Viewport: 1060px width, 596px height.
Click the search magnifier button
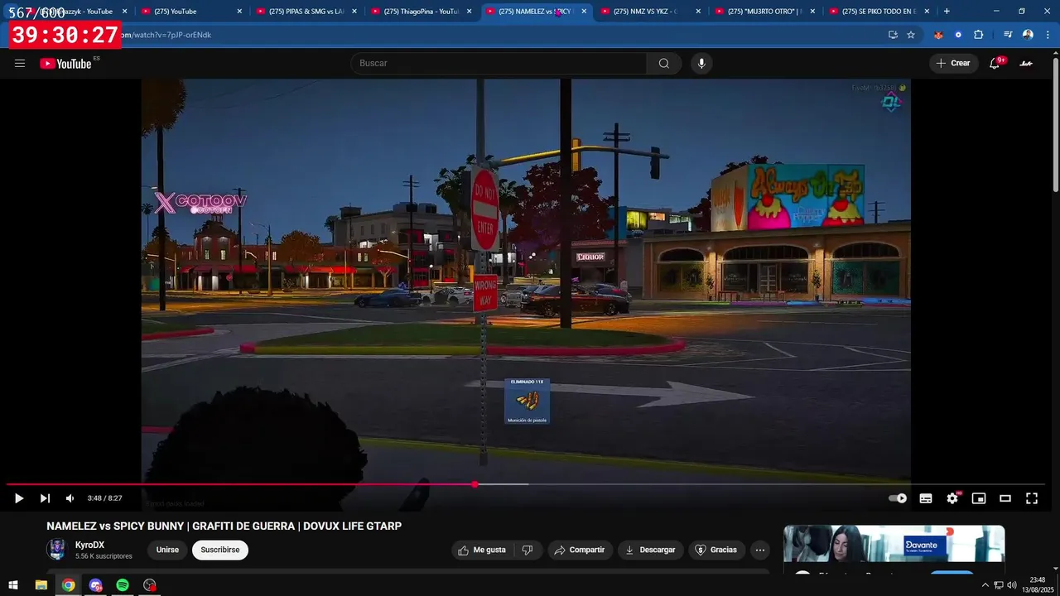[x=664, y=64]
